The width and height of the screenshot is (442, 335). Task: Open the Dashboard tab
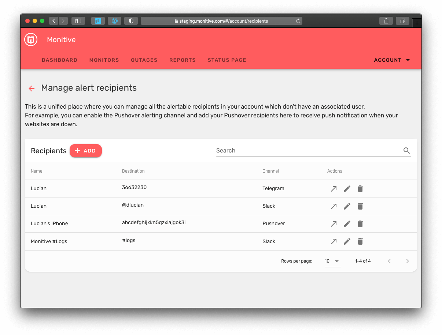pos(60,60)
